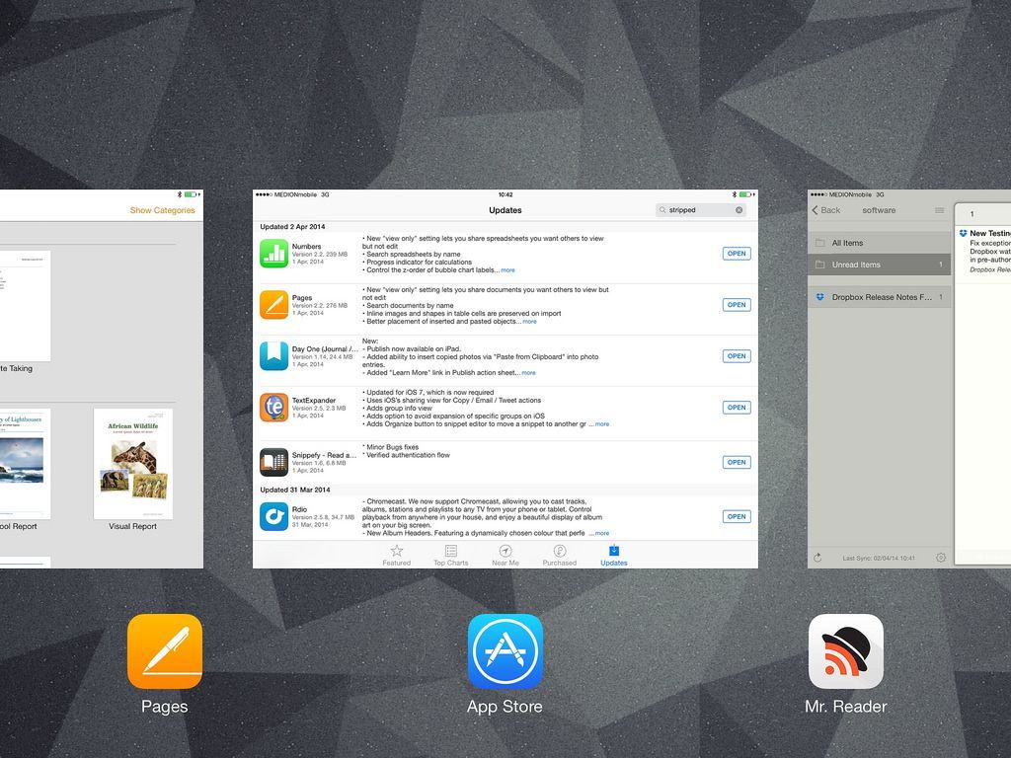Expand 'more' on Rdio update description
Screen dimensions: 1011x758
(x=601, y=533)
